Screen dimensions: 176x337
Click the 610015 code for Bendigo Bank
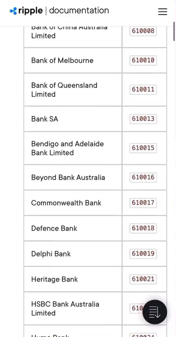click(x=143, y=148)
